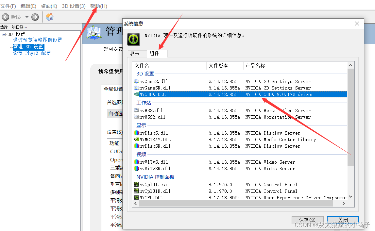
Task: Click the NVCUDA.DLL file icon
Action: tap(136, 94)
